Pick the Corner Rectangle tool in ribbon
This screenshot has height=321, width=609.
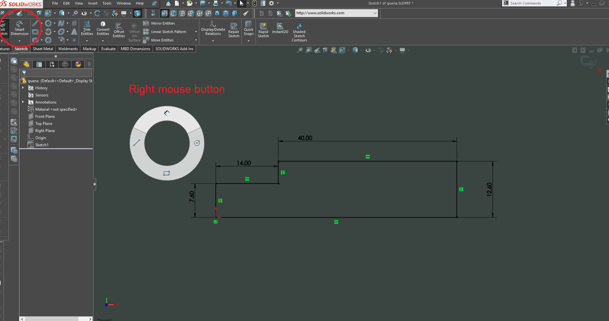[x=35, y=32]
